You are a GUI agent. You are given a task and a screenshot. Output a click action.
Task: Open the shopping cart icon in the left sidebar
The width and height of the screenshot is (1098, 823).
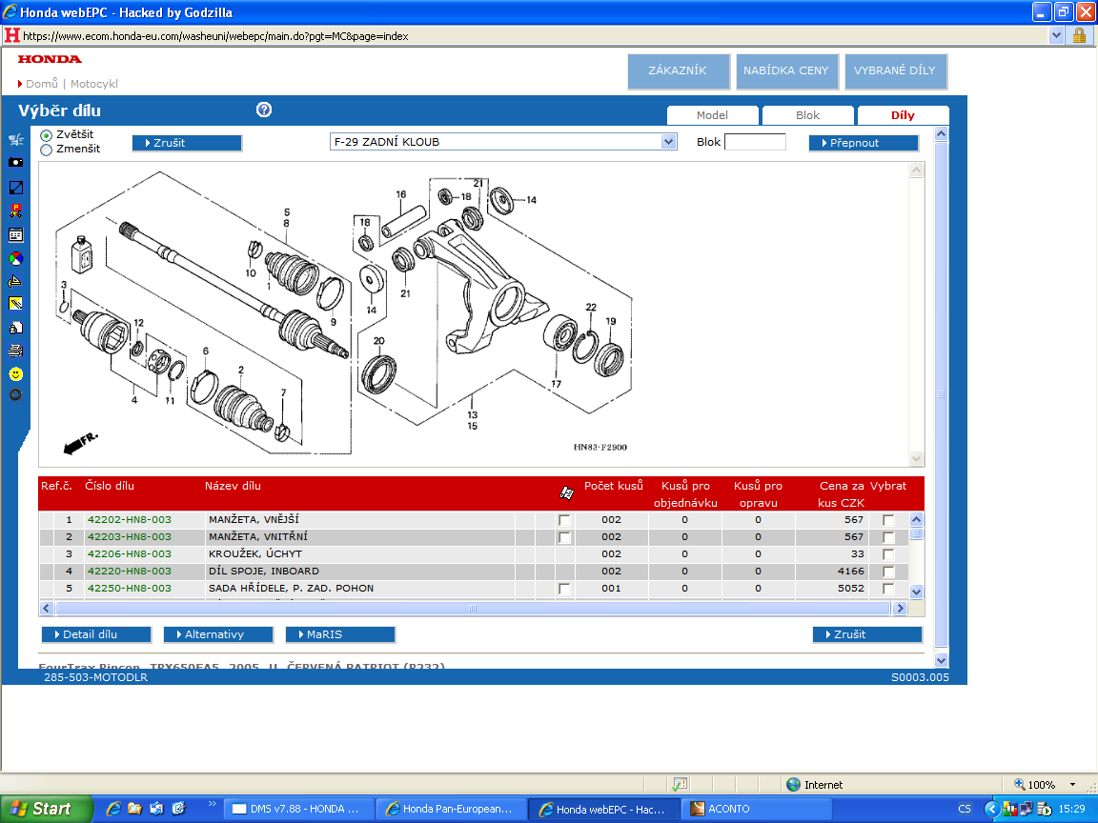(x=15, y=139)
